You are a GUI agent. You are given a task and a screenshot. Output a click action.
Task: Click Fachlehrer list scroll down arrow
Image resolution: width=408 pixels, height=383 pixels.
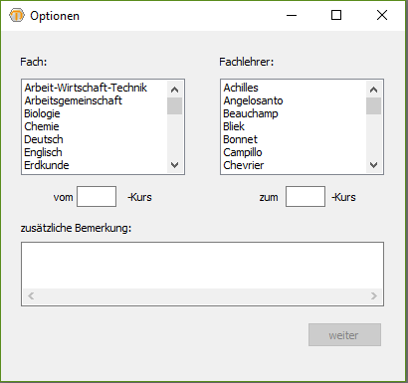[373, 165]
